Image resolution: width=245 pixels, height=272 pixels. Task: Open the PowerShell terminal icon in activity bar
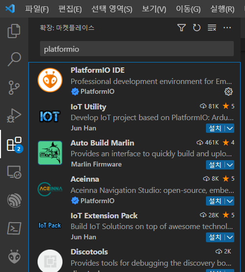click(14, 228)
